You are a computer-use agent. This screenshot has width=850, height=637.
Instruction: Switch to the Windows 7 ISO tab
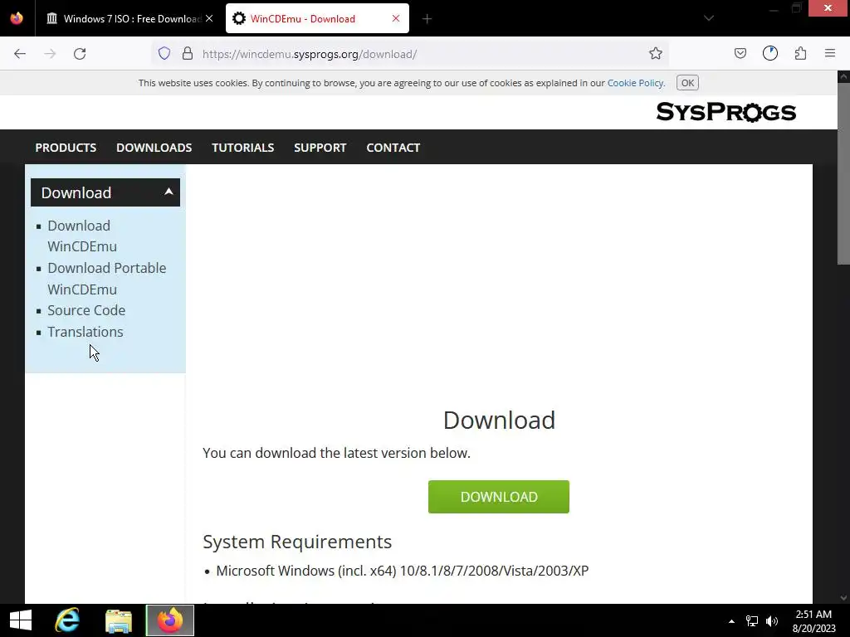129,18
